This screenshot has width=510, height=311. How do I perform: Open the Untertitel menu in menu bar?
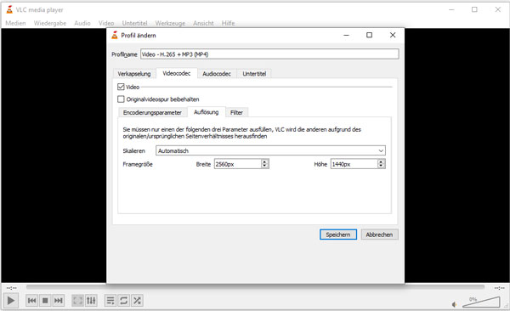pos(134,23)
